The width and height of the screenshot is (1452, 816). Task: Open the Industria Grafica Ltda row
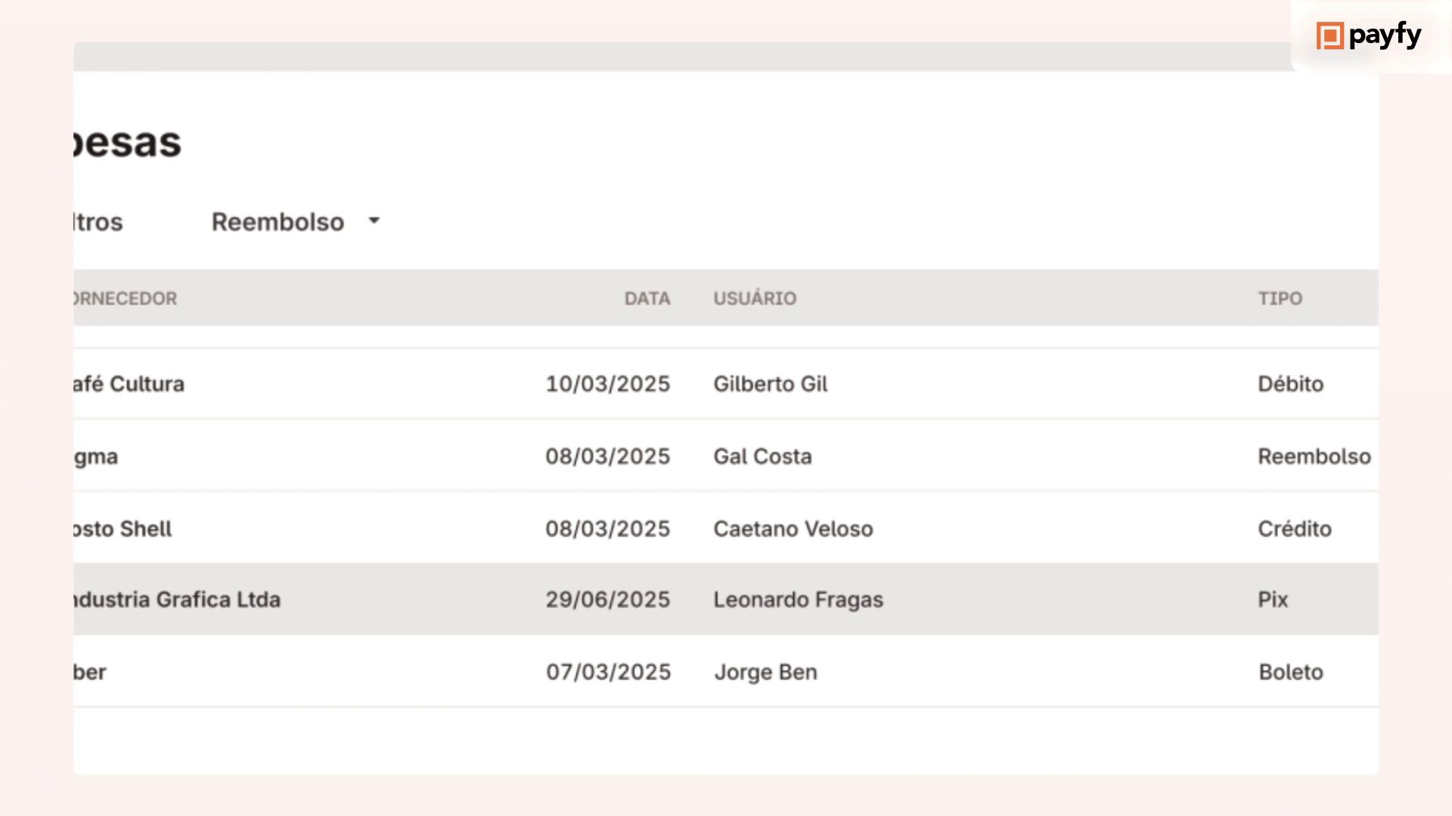click(177, 599)
